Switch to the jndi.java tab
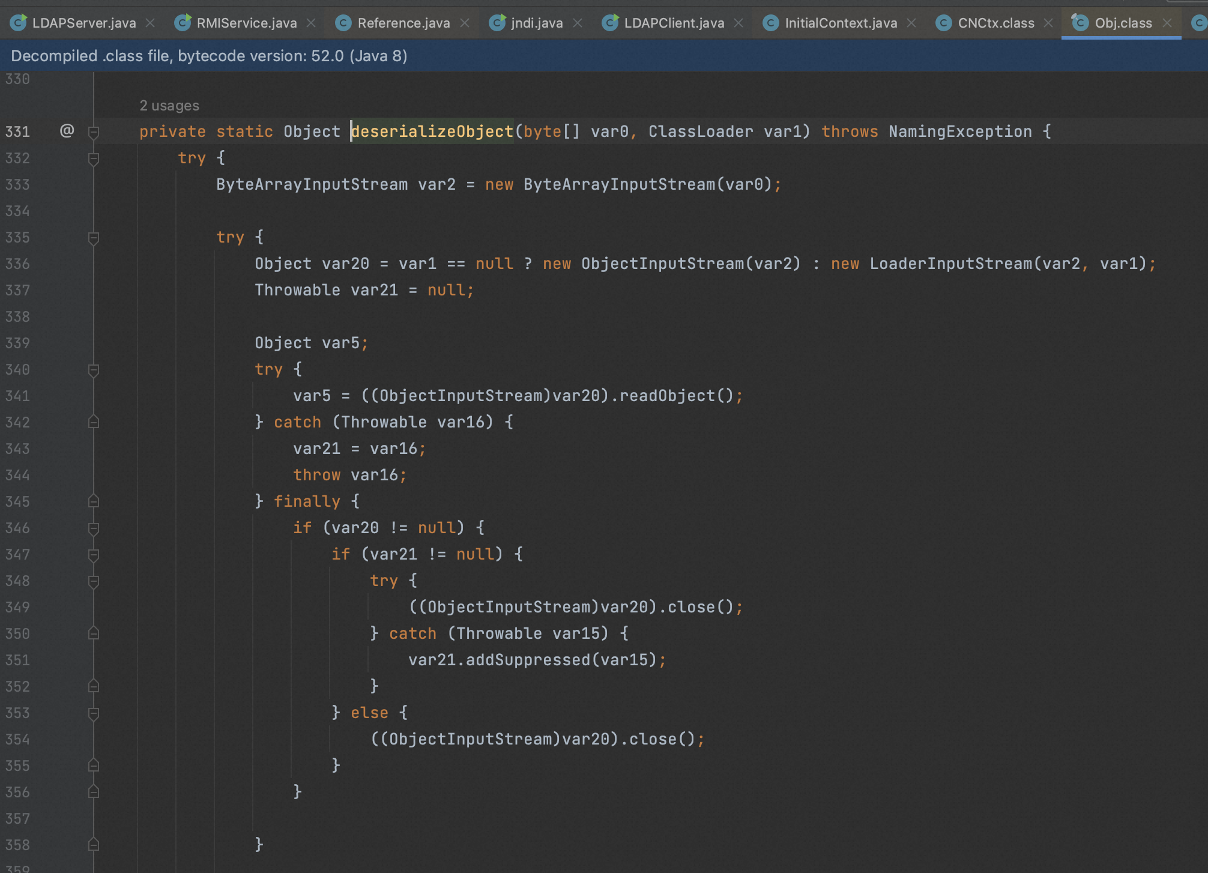This screenshot has width=1208, height=873. click(x=537, y=23)
